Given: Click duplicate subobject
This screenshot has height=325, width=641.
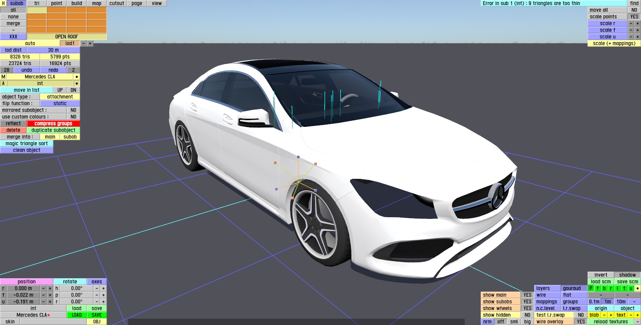Looking at the screenshot, I should (x=53, y=130).
